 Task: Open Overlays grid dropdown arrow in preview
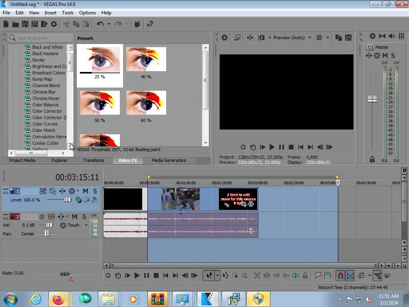tap(328, 38)
